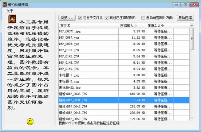
Task: Select the DPP_0145.JPG file
Action: (124, 63)
